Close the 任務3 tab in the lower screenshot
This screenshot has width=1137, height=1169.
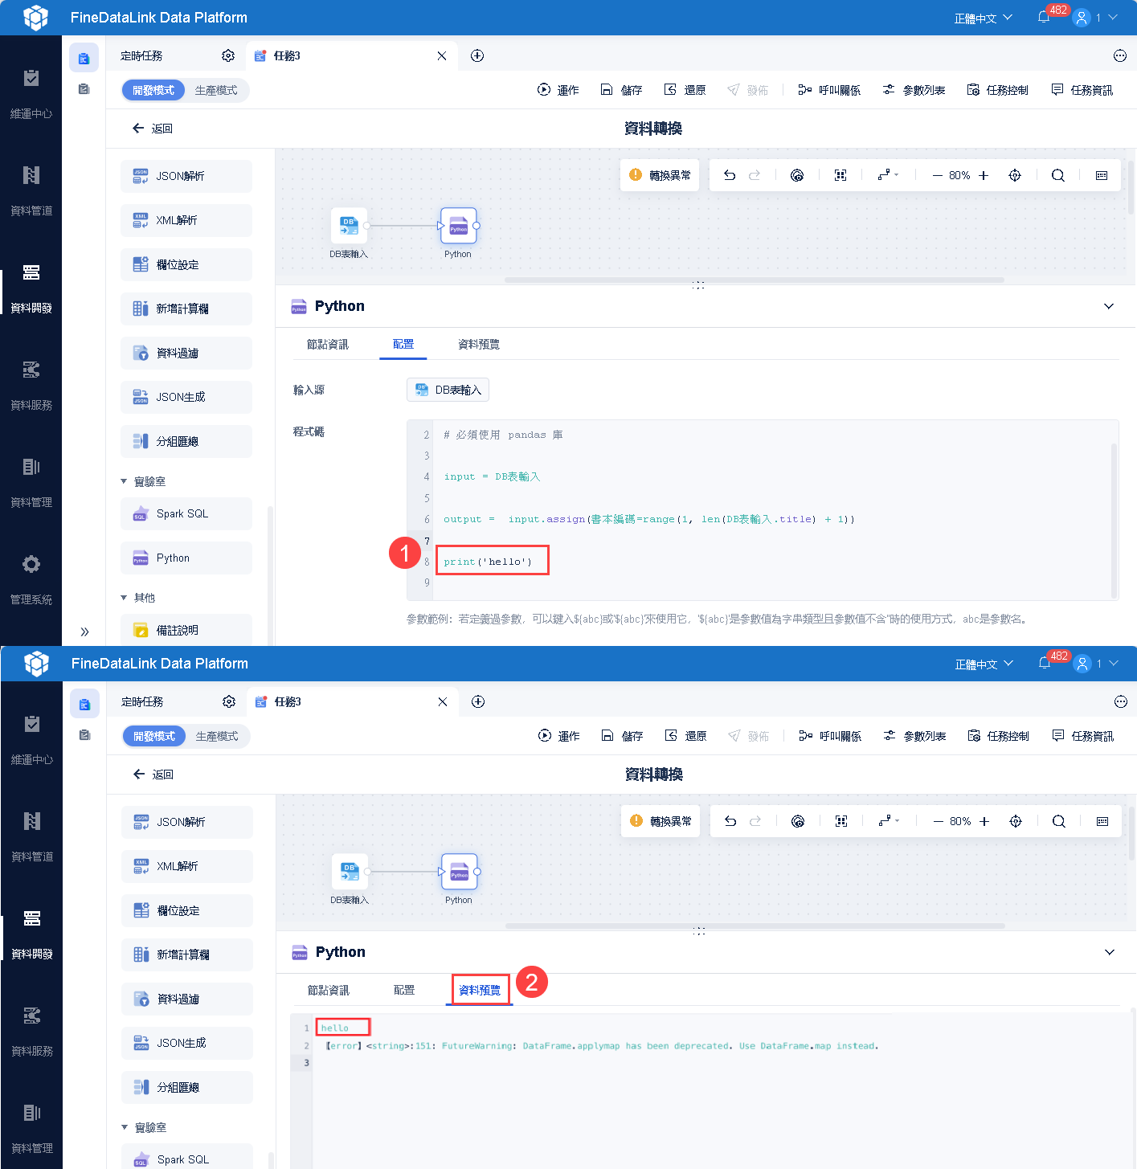coord(442,701)
